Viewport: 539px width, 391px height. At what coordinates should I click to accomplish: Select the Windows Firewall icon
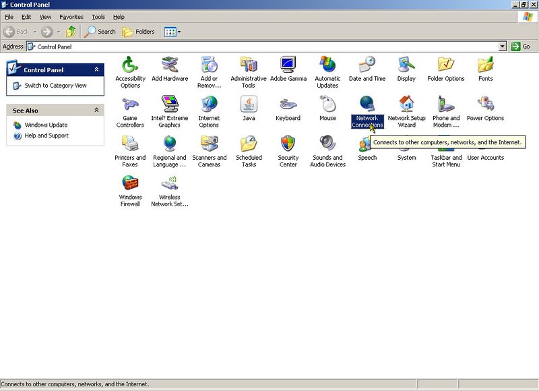click(130, 183)
